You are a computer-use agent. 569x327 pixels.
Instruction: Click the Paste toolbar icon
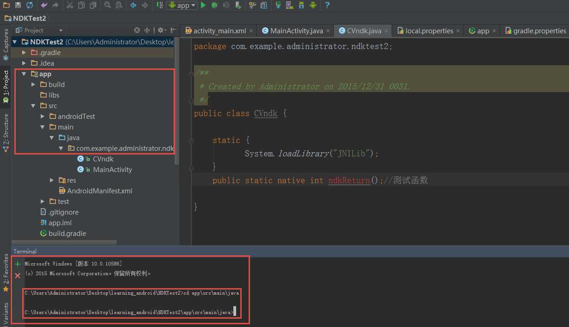click(x=93, y=5)
